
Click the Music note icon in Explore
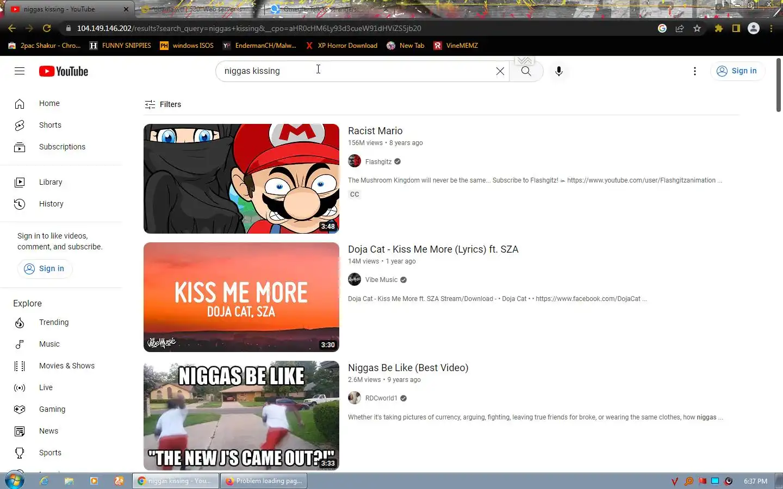point(20,344)
